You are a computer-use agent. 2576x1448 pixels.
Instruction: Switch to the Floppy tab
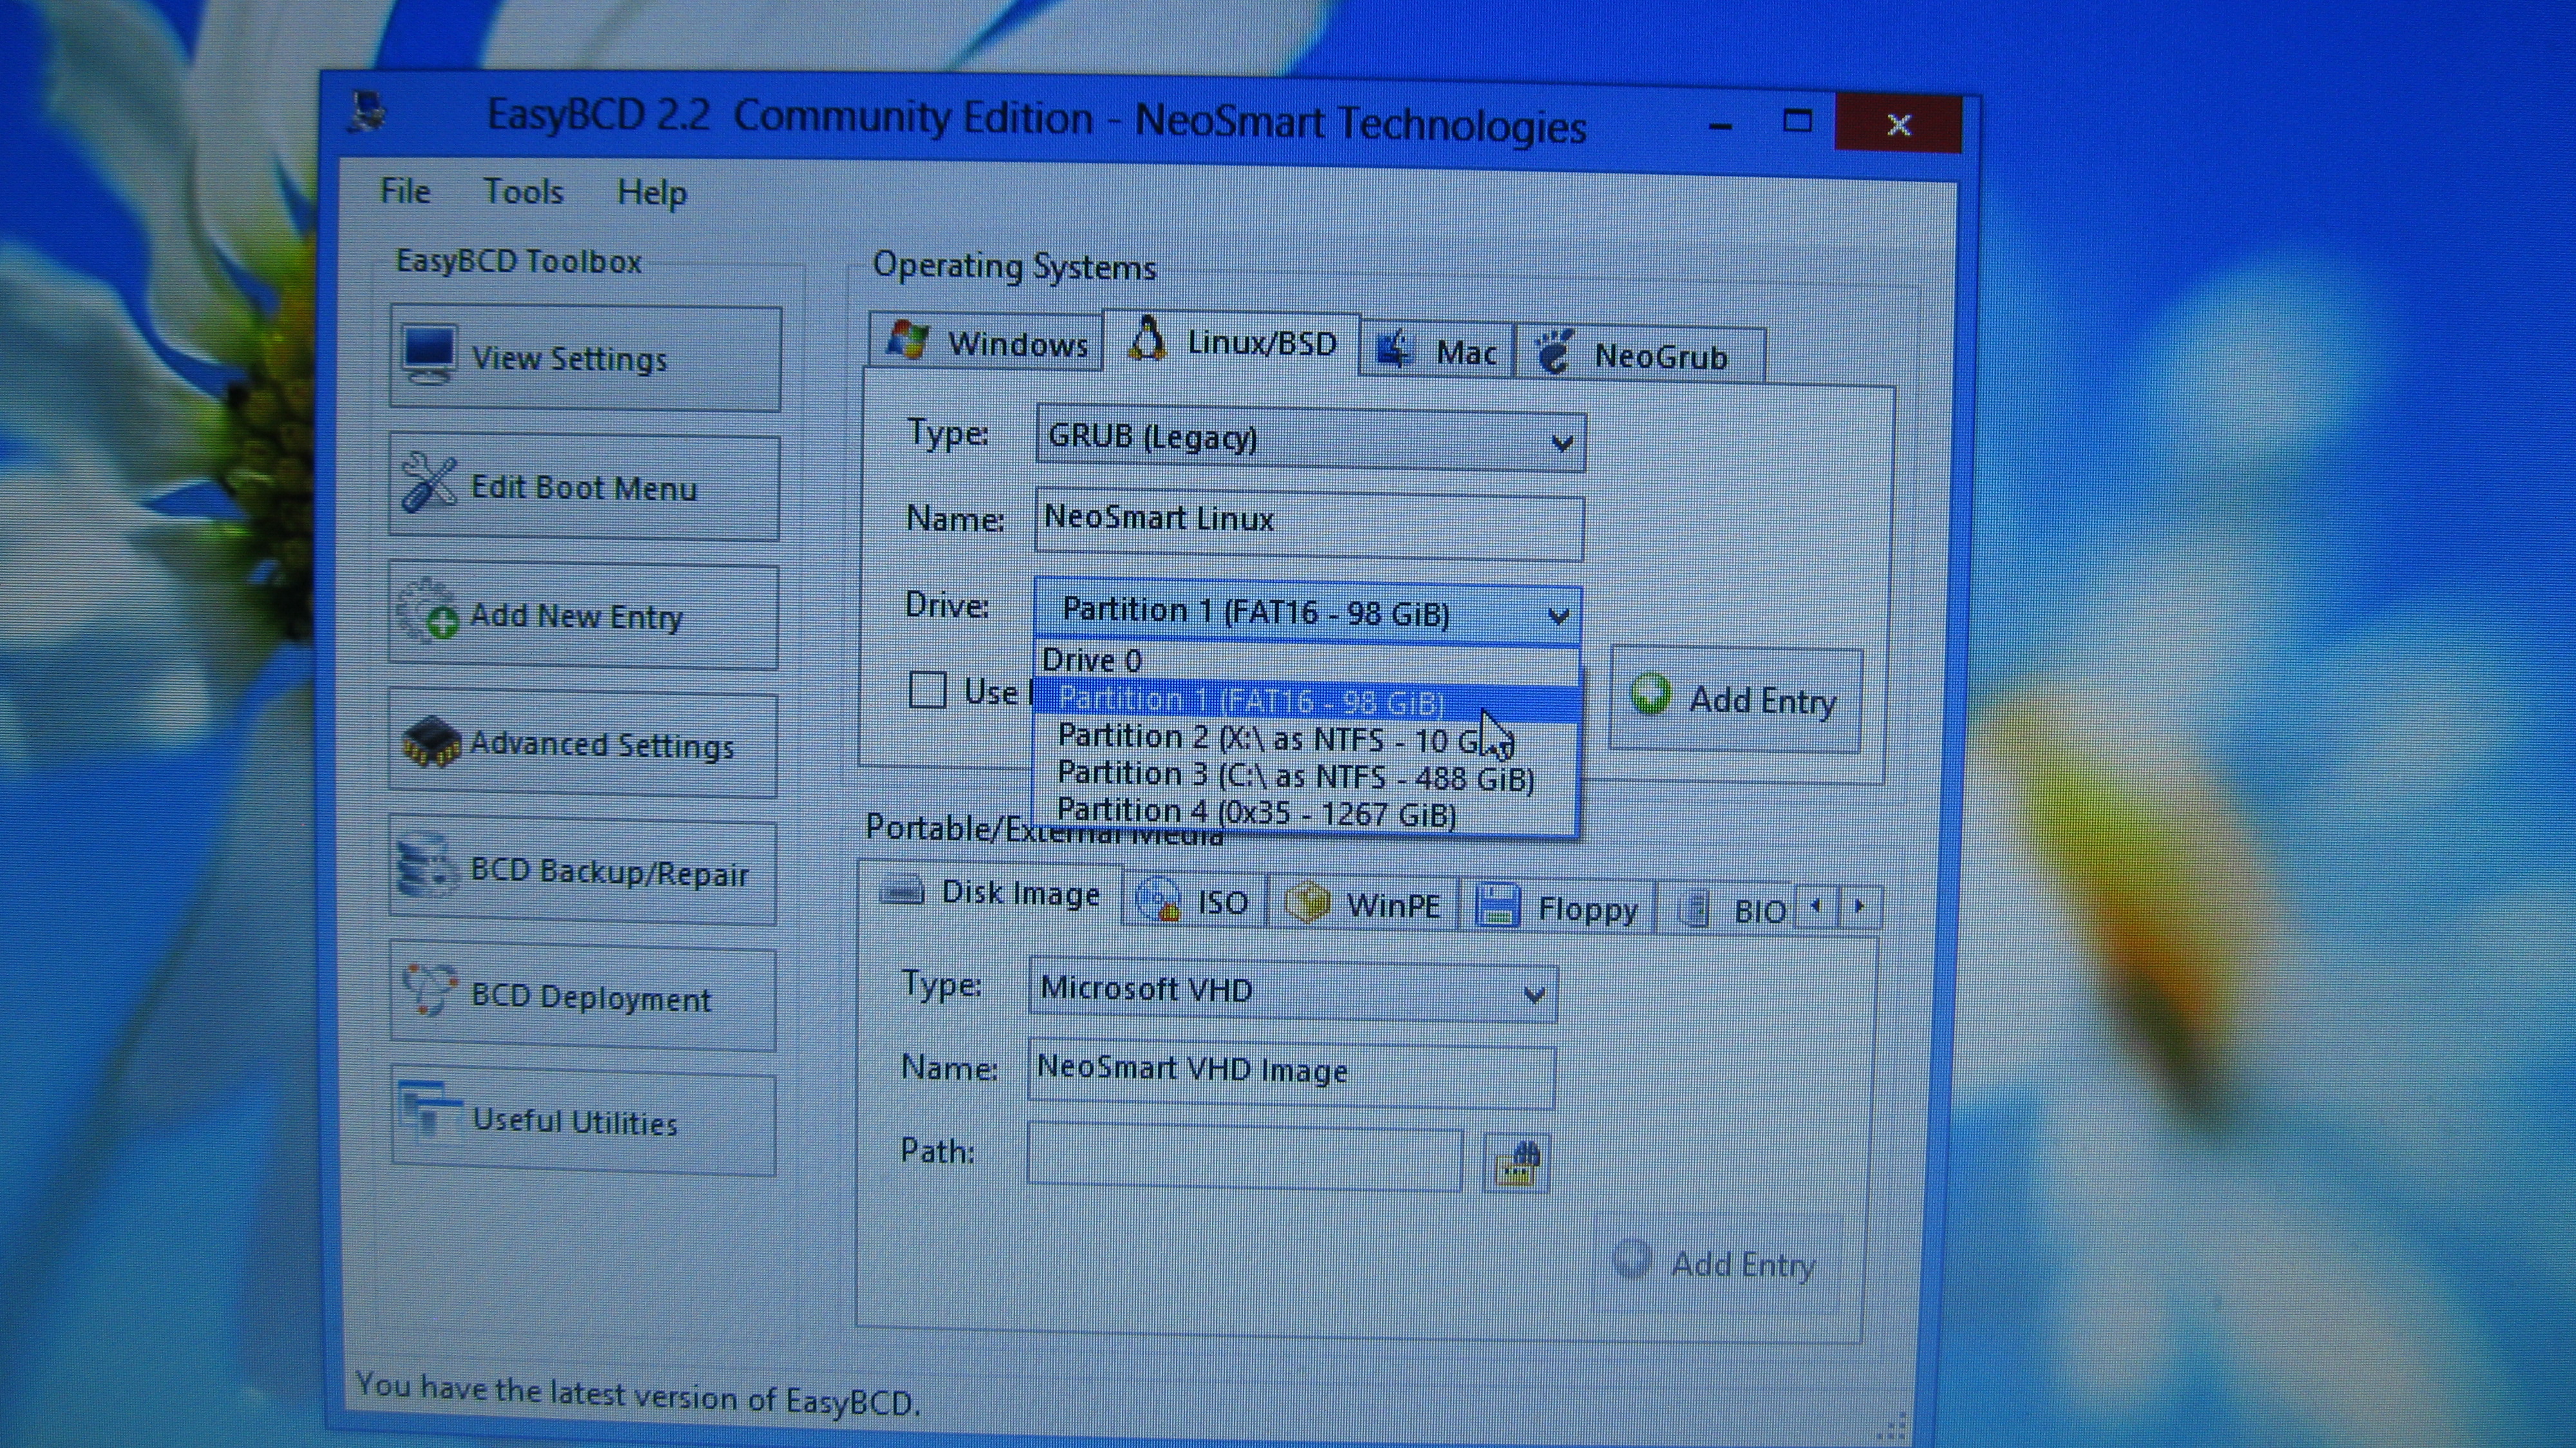[1558, 907]
